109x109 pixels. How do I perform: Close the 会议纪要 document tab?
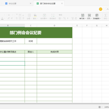[x=31, y=4]
